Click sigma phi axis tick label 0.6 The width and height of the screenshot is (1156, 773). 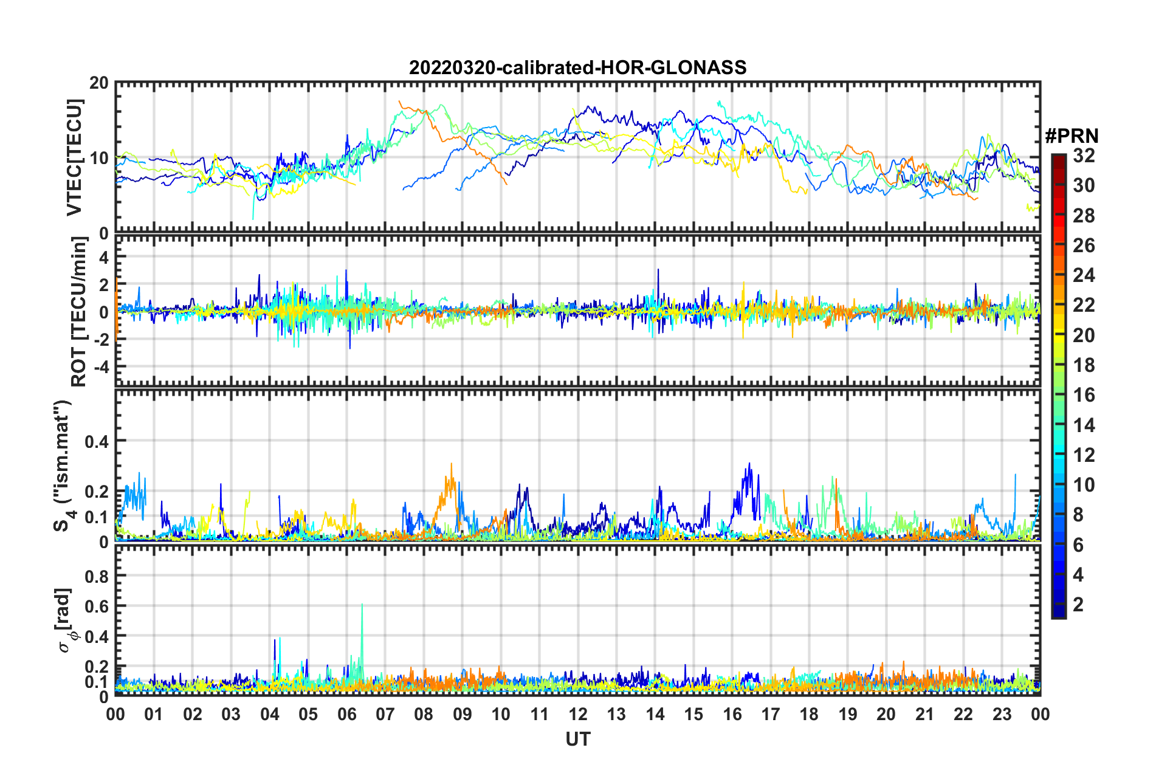(97, 606)
